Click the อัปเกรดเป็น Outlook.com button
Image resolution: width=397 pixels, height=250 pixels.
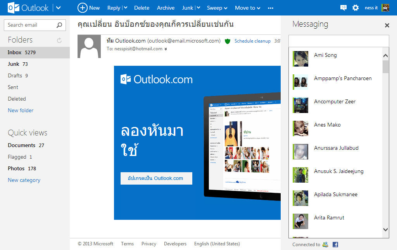(x=156, y=178)
